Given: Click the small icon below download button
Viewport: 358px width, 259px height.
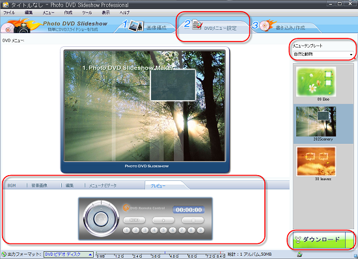Looking at the screenshot, I should pyautogui.click(x=299, y=254).
